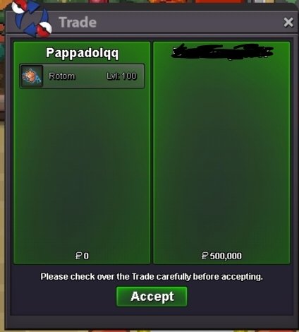299x332 pixels.
Task: Select the Pappadolqq player name
Action: point(82,53)
